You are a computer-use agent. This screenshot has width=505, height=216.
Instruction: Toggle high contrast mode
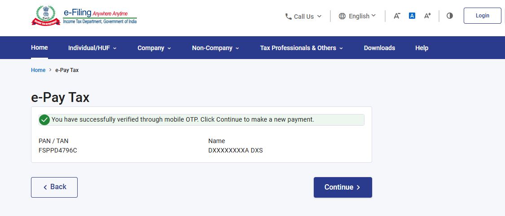tap(450, 16)
